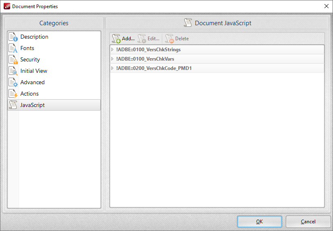Click the PDF-XChange app icon in title bar
This screenshot has height=231, width=333.
click(7, 6)
